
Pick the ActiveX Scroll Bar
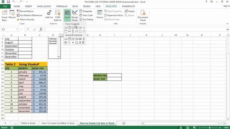[x=84, y=39]
